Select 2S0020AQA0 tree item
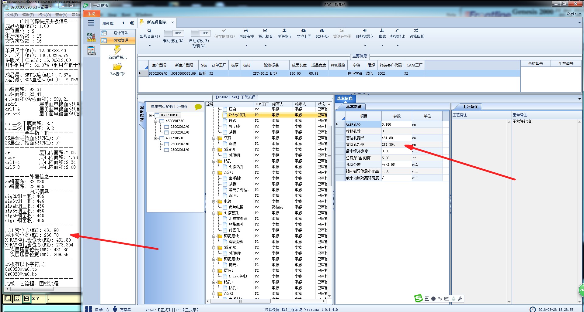Viewport: 584px width, 312px height. (179, 127)
